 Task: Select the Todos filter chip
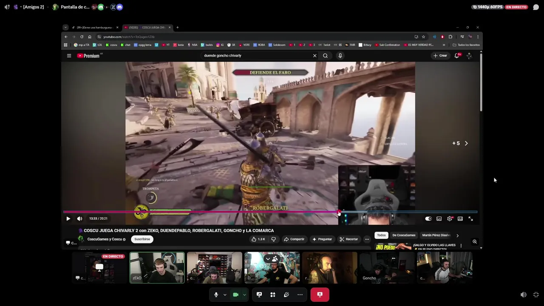[x=381, y=235]
